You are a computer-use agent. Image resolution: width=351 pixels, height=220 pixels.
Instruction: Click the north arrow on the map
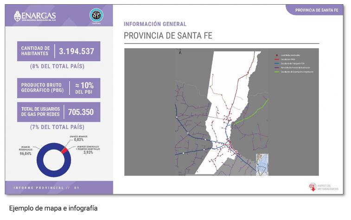180,52
